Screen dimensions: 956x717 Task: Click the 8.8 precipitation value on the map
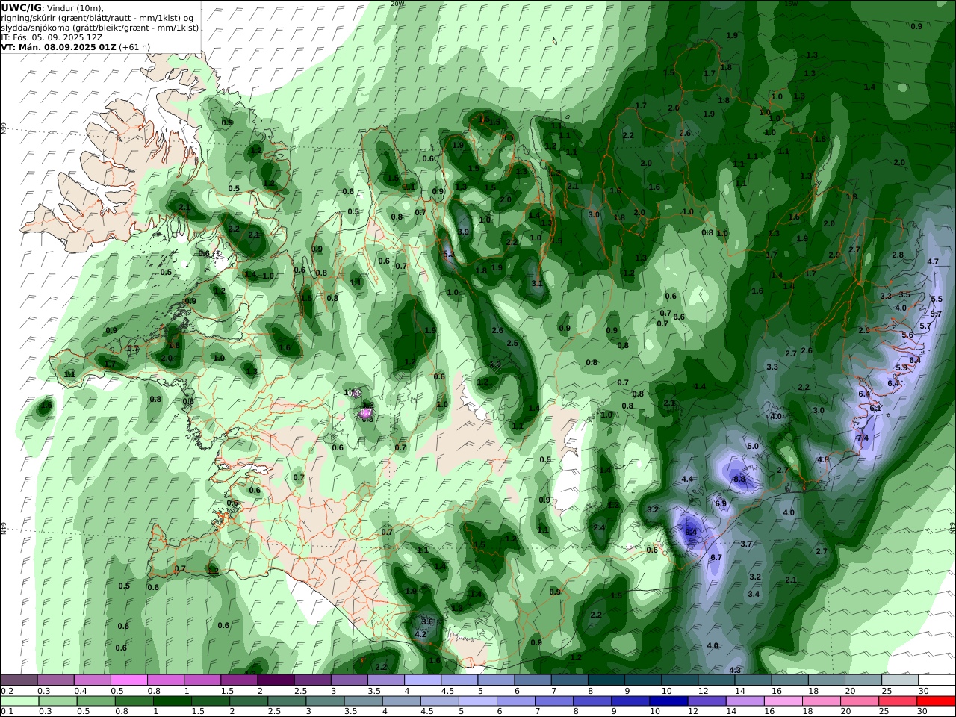[x=739, y=479]
